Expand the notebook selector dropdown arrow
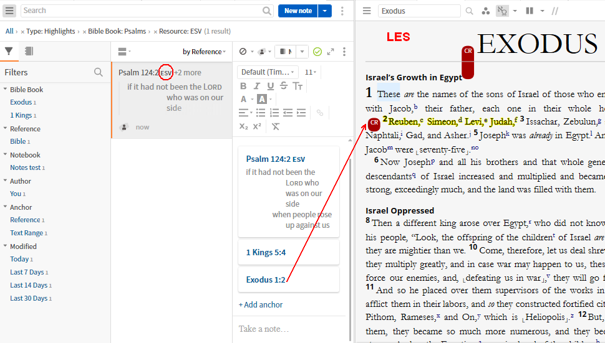This screenshot has height=343, width=605. coord(302,52)
